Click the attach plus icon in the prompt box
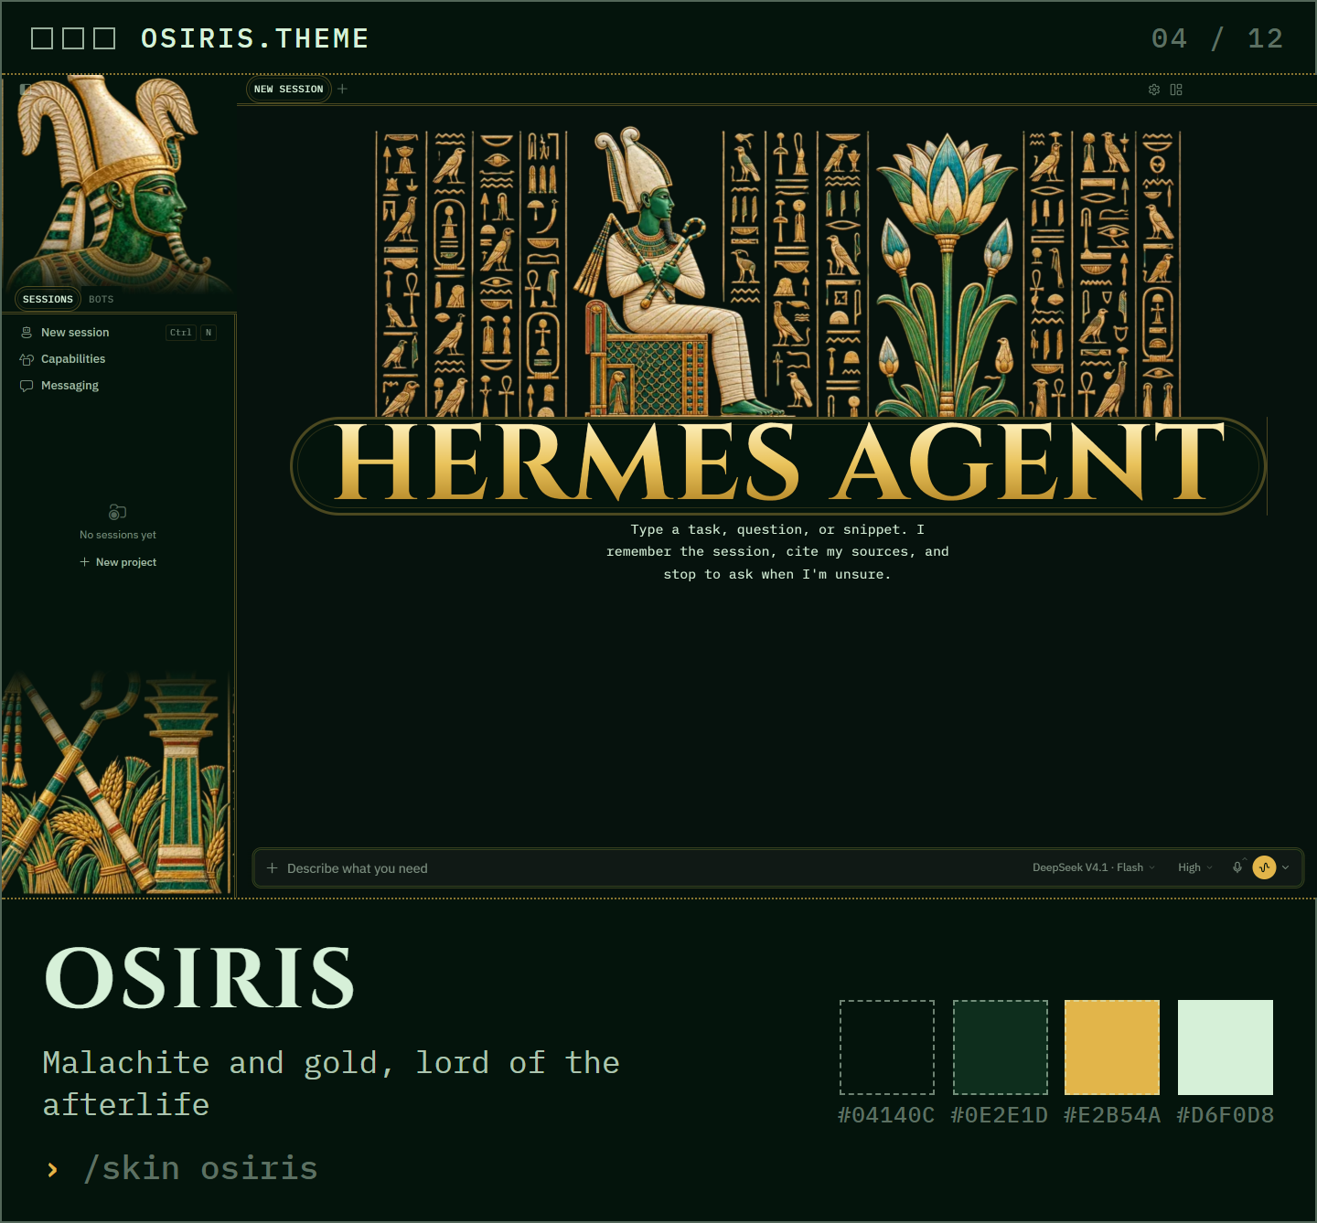This screenshot has width=1317, height=1223. click(272, 868)
